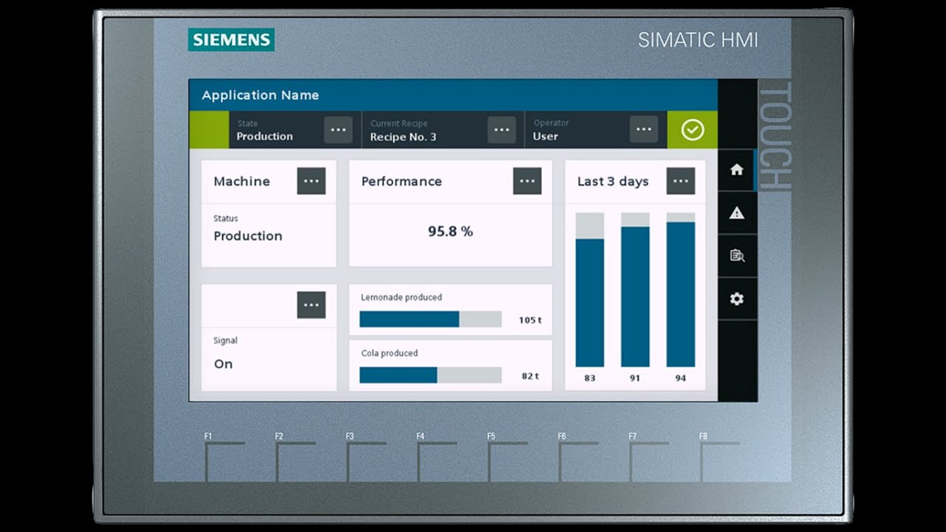The height and width of the screenshot is (532, 946).
Task: Click the 82 t cola value
Action: pyautogui.click(x=530, y=376)
